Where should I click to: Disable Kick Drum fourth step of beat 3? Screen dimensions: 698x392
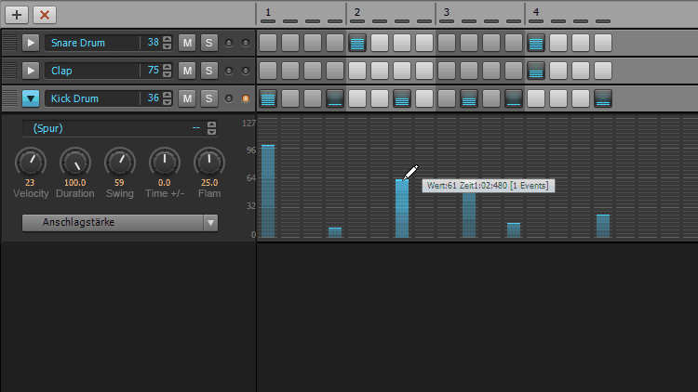514,98
